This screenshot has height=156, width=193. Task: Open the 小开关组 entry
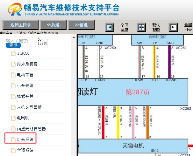(25, 85)
